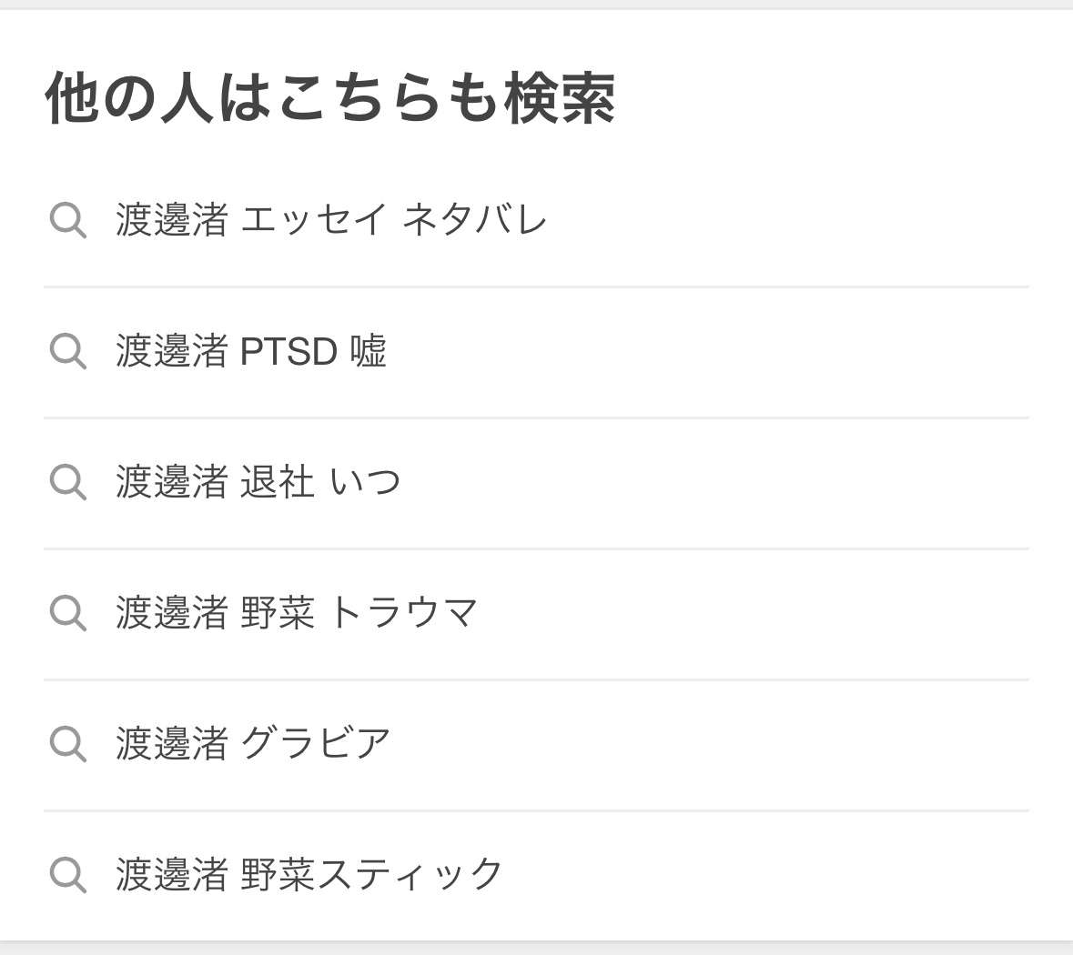1073x955 pixels.
Task: Select search icon beside 渡邊渚 野菜 トラウマ
Action: [67, 613]
